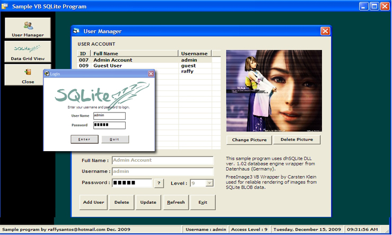The width and height of the screenshot is (392, 235).
Task: Click the Login dialog title icon
Action: coord(47,74)
